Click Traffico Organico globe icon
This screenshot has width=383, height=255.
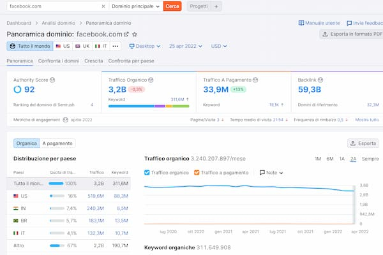[x=151, y=80]
